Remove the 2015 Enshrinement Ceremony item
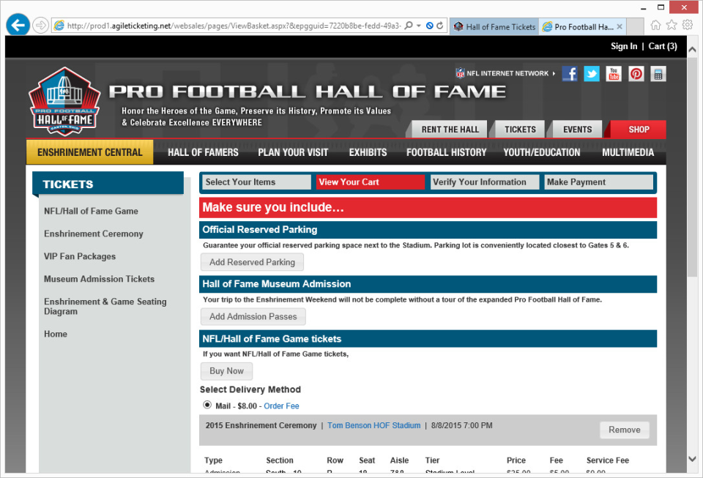 (x=624, y=430)
